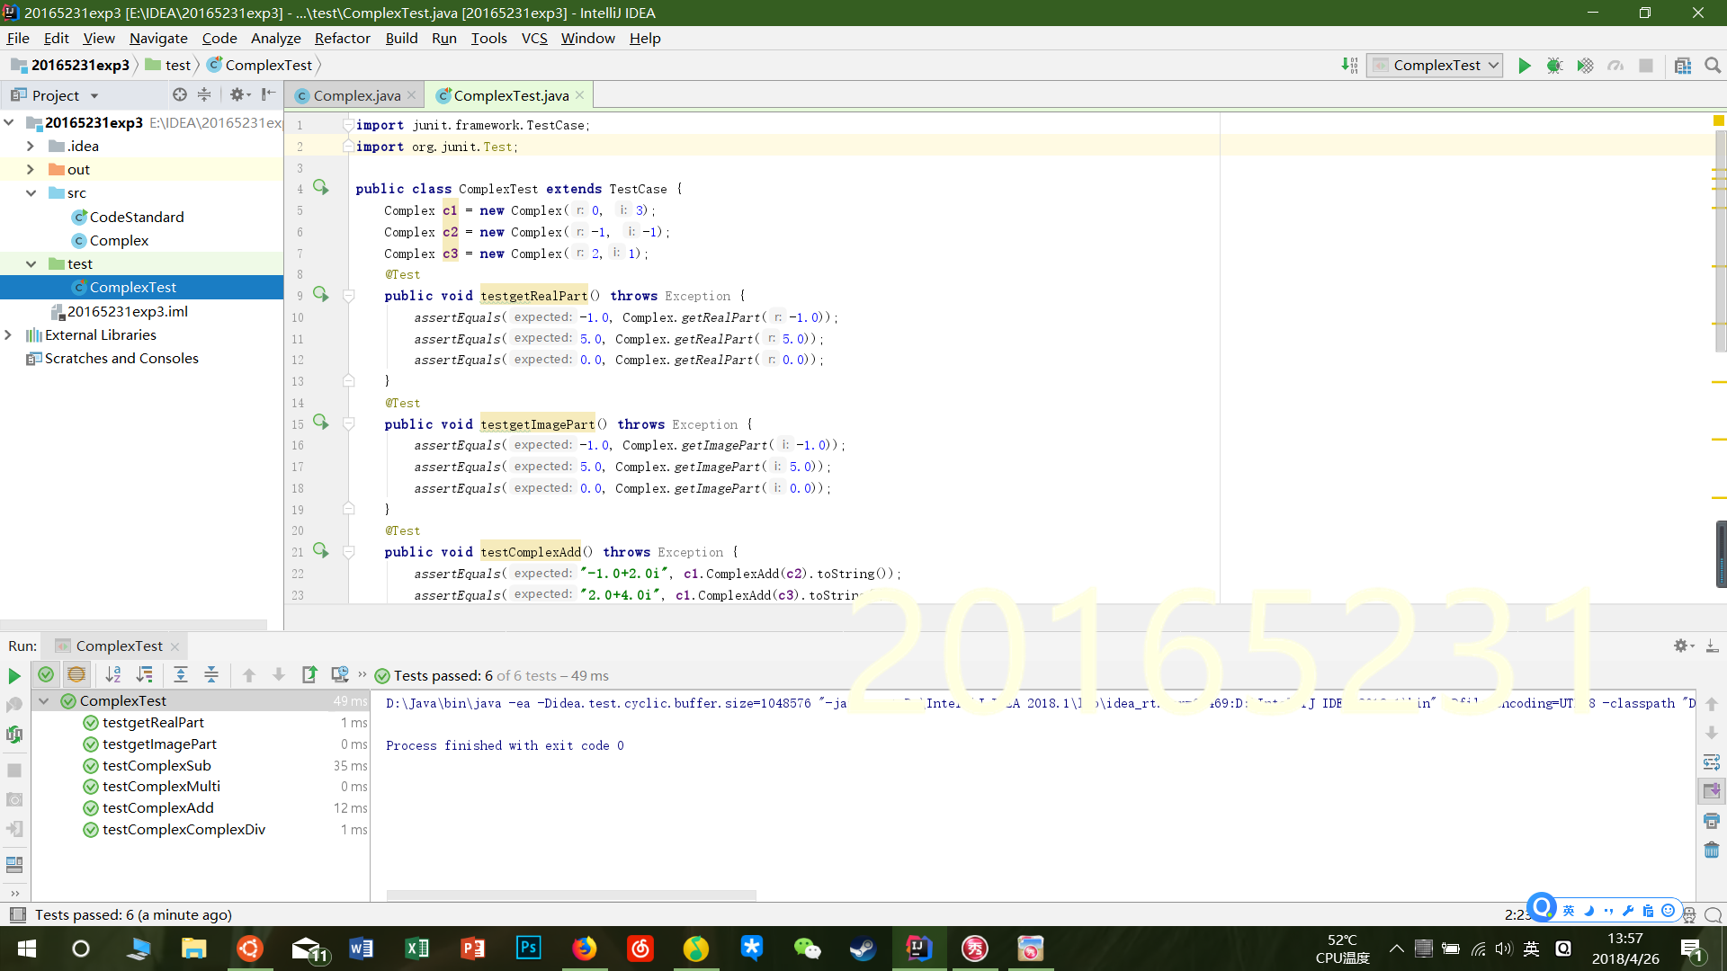
Task: Click the build project hammer icon
Action: 1349,66
